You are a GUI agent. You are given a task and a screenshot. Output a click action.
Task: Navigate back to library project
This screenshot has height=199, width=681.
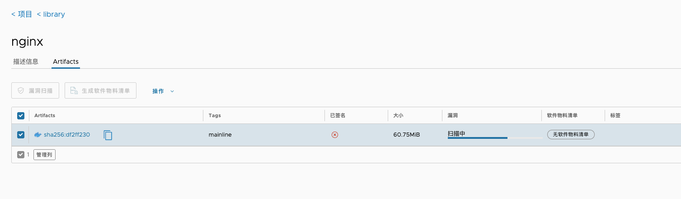click(x=51, y=14)
